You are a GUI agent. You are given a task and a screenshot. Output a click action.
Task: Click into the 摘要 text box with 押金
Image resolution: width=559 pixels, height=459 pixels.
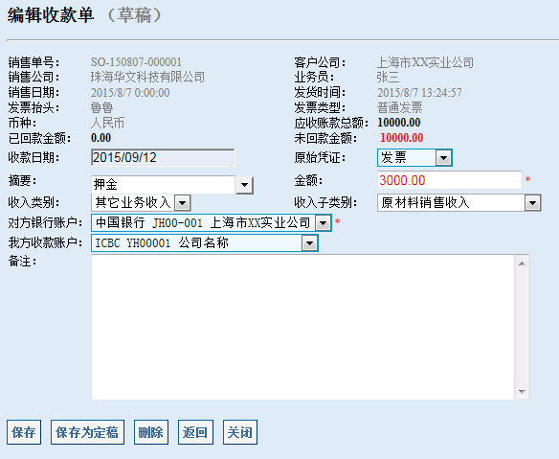163,185
